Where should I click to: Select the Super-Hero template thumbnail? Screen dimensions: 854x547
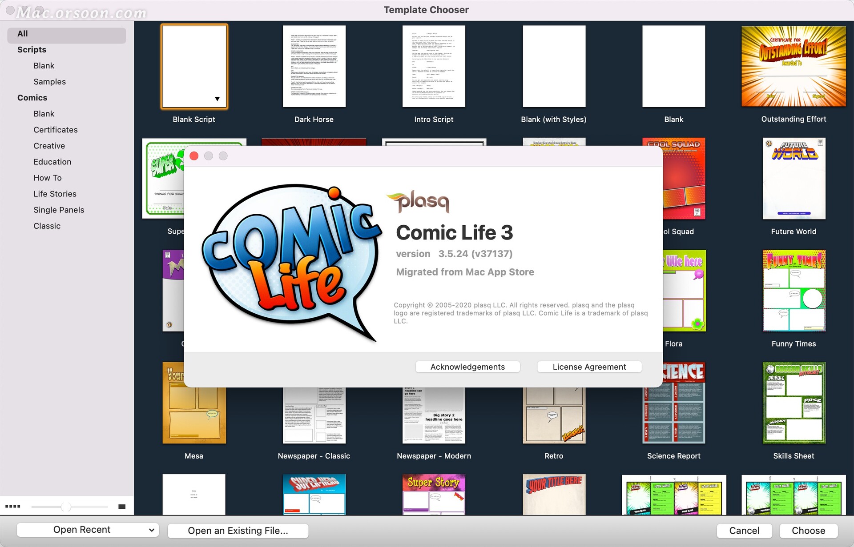coord(314,495)
